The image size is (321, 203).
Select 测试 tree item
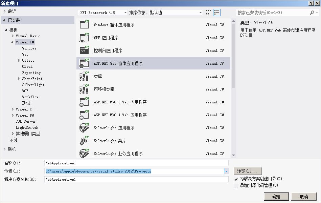[x=26, y=103]
